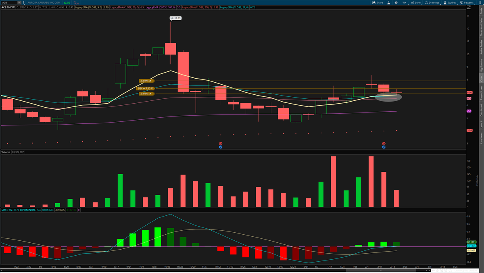Open the Wk timeframe selector
The width and height of the screenshot is (484, 273).
coord(404,2)
